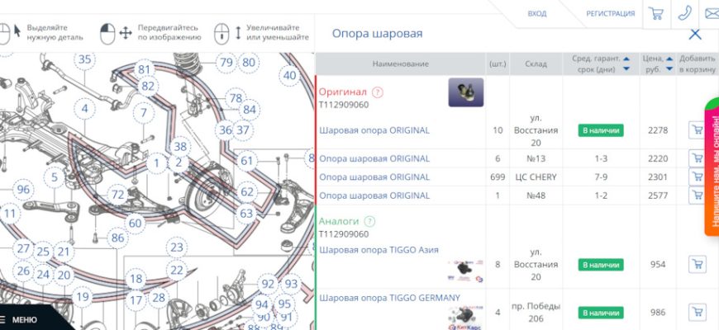This screenshot has width=719, height=330.
Task: Open the Шаровая опора TIGGO GERMANY link
Action: click(389, 297)
